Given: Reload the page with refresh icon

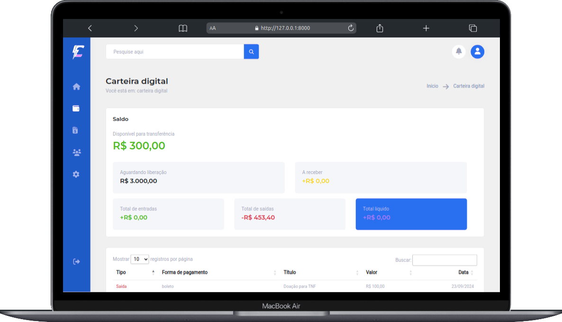Looking at the screenshot, I should point(351,28).
